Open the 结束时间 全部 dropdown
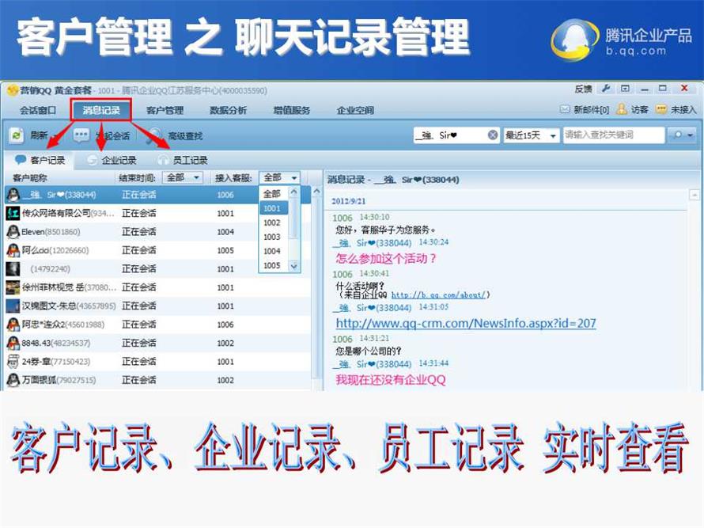Screen dimensions: 704x528 pos(196,178)
